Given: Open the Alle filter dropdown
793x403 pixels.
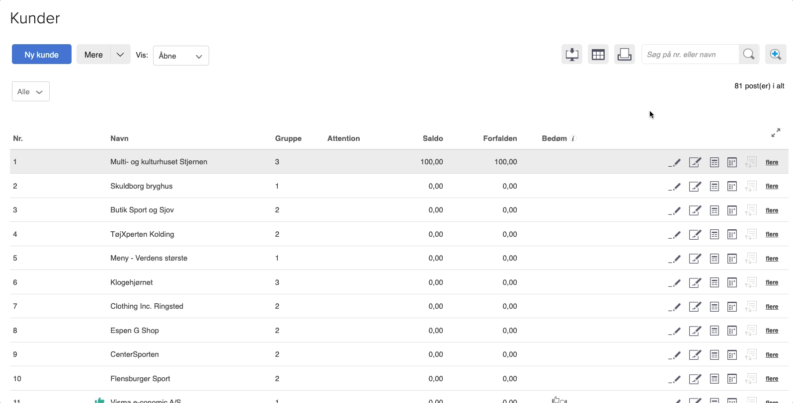Looking at the screenshot, I should pyautogui.click(x=31, y=92).
